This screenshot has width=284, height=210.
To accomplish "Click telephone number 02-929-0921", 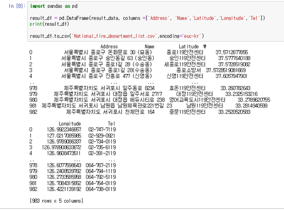I will 102,136.
